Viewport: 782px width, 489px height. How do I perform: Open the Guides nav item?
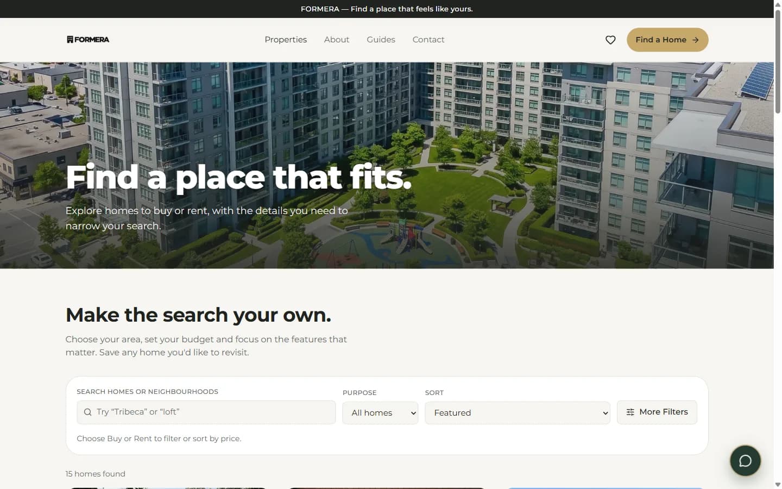click(x=381, y=40)
